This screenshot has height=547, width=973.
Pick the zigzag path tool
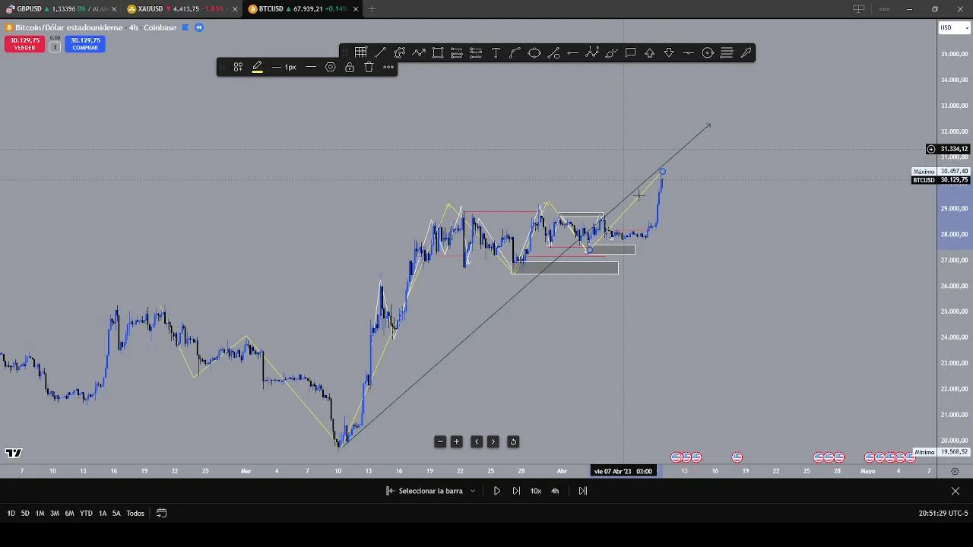tap(419, 52)
